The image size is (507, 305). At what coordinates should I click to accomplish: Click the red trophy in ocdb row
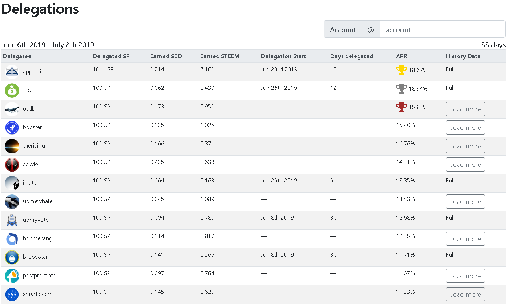[x=401, y=107]
